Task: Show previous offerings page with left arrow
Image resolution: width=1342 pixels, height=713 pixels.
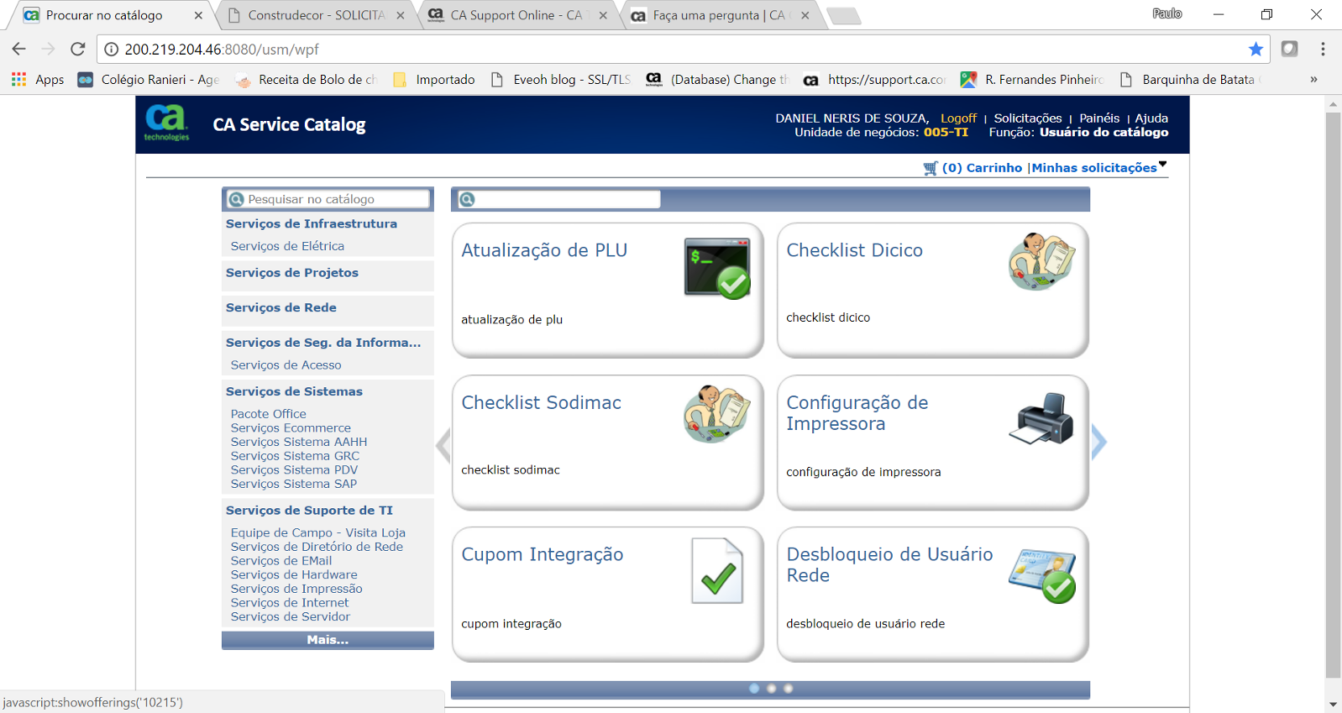Action: (443, 445)
